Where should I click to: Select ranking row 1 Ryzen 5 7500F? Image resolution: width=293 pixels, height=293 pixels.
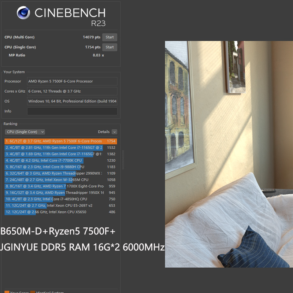(x=61, y=141)
